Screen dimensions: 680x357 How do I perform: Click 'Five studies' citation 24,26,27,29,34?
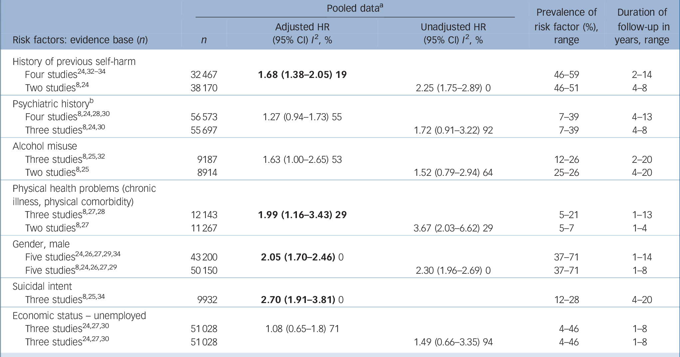click(98, 254)
